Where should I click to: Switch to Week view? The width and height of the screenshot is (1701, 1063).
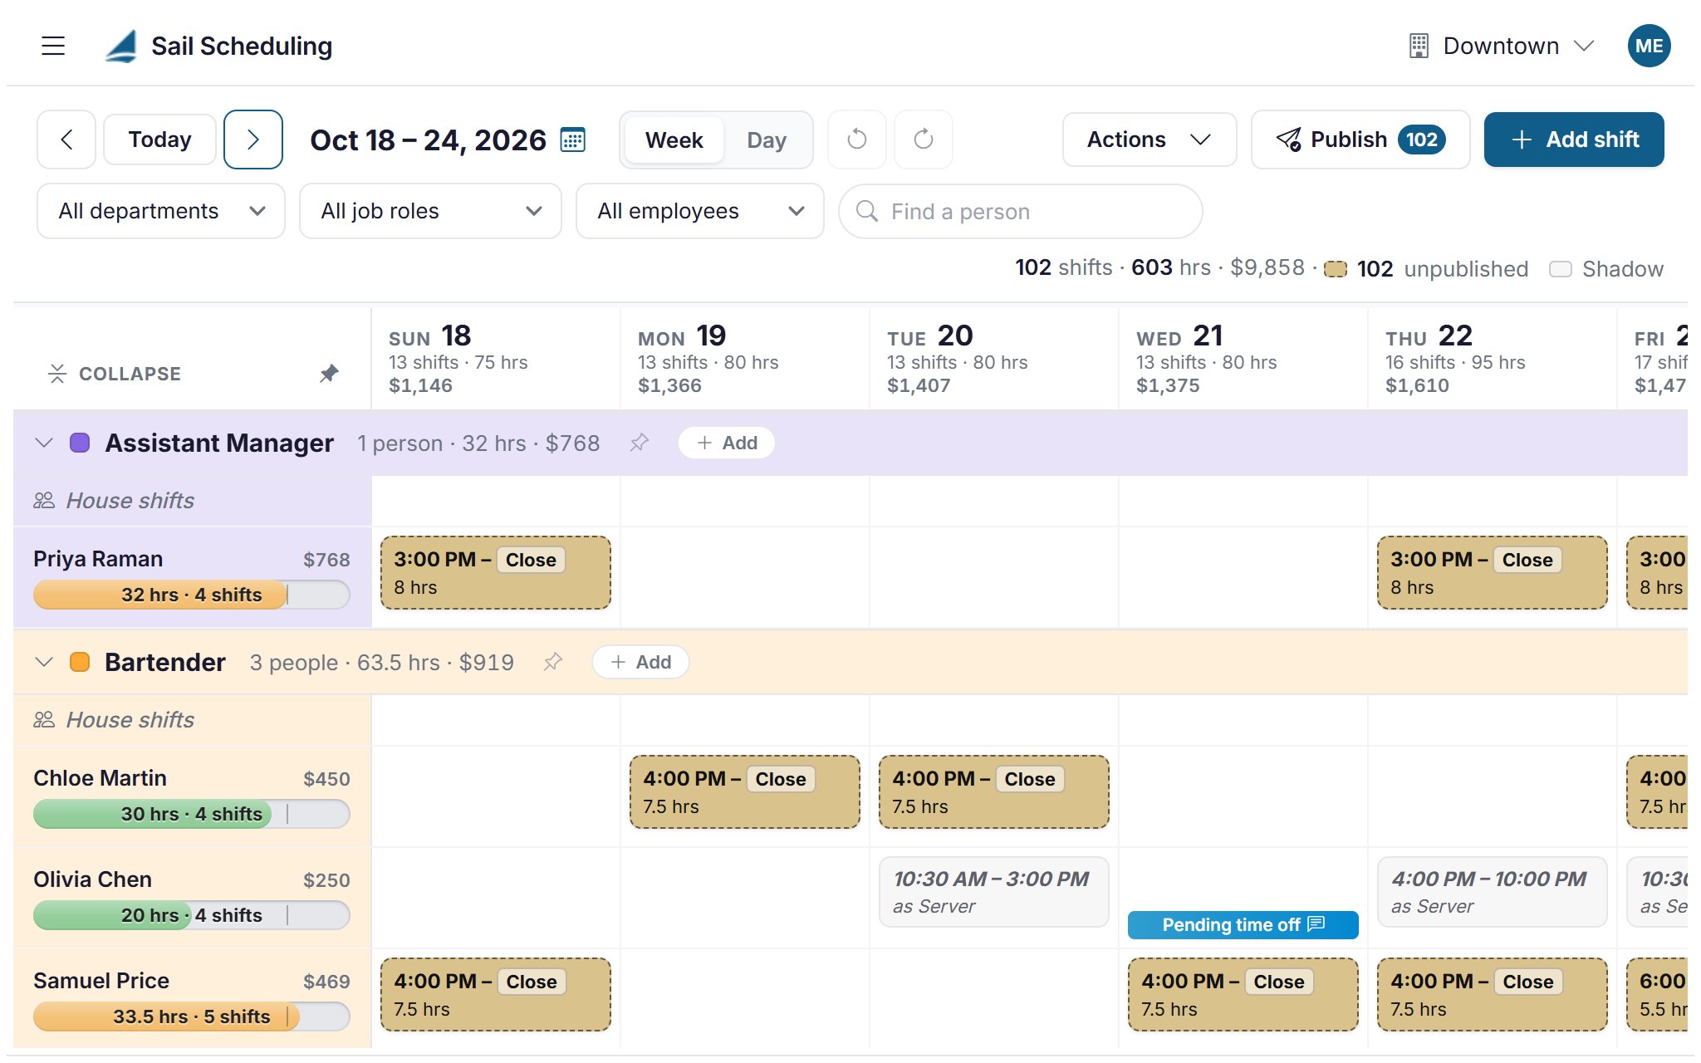(674, 140)
